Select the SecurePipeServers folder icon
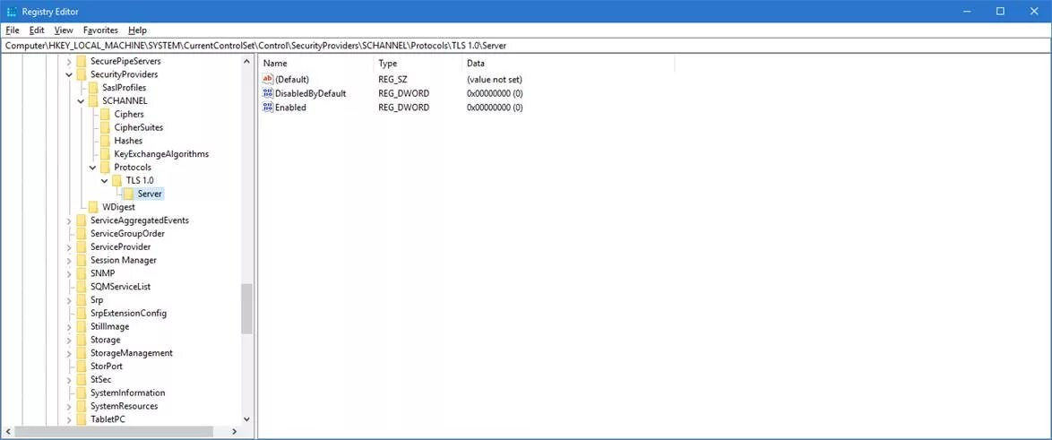 click(x=82, y=61)
